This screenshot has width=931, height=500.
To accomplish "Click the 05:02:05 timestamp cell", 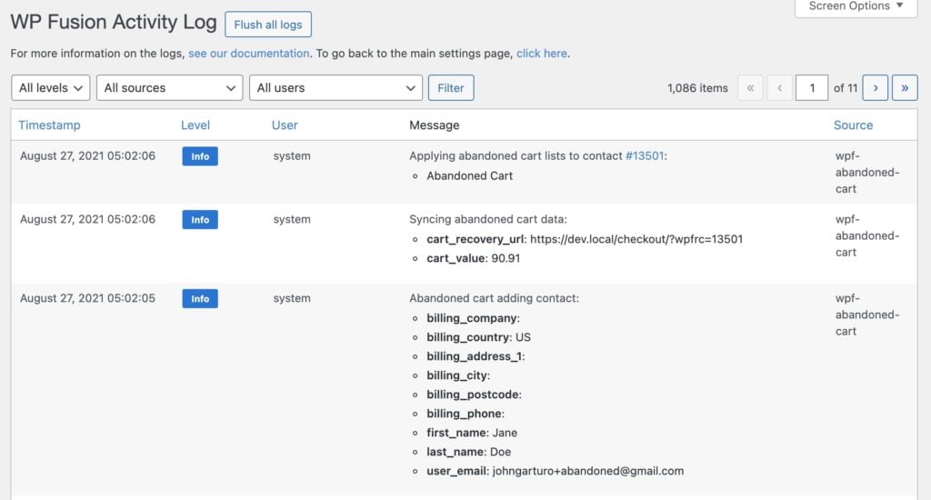I will (x=87, y=298).
